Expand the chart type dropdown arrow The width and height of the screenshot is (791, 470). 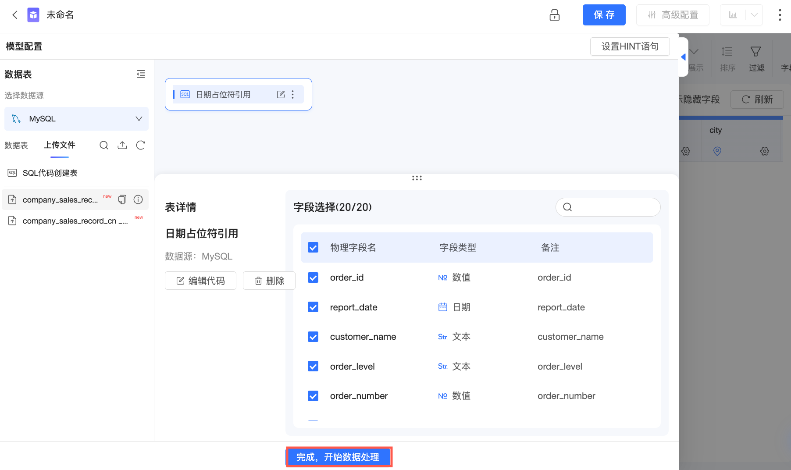point(754,15)
